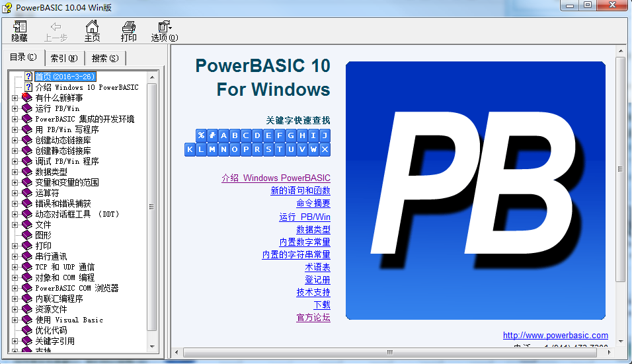Open the 命令摘要 link
The height and width of the screenshot is (364, 632).
click(x=313, y=203)
